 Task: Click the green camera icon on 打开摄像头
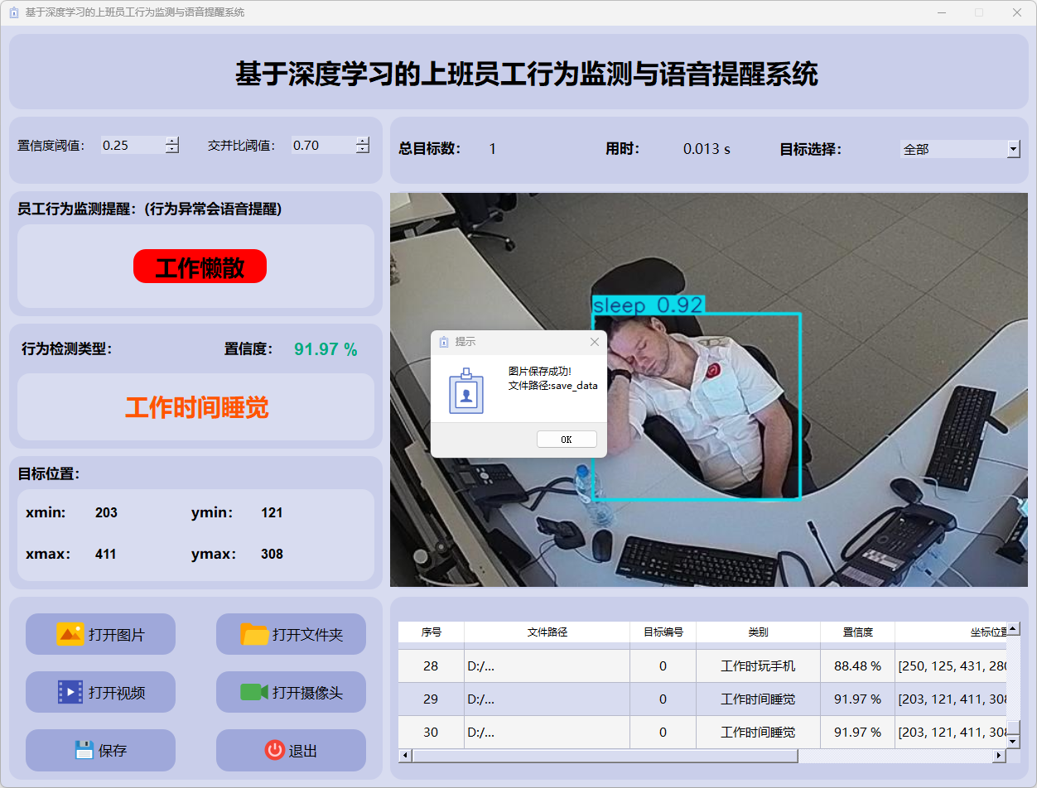253,692
